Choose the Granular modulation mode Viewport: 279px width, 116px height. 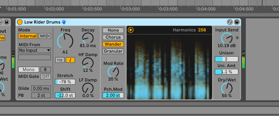point(113,51)
